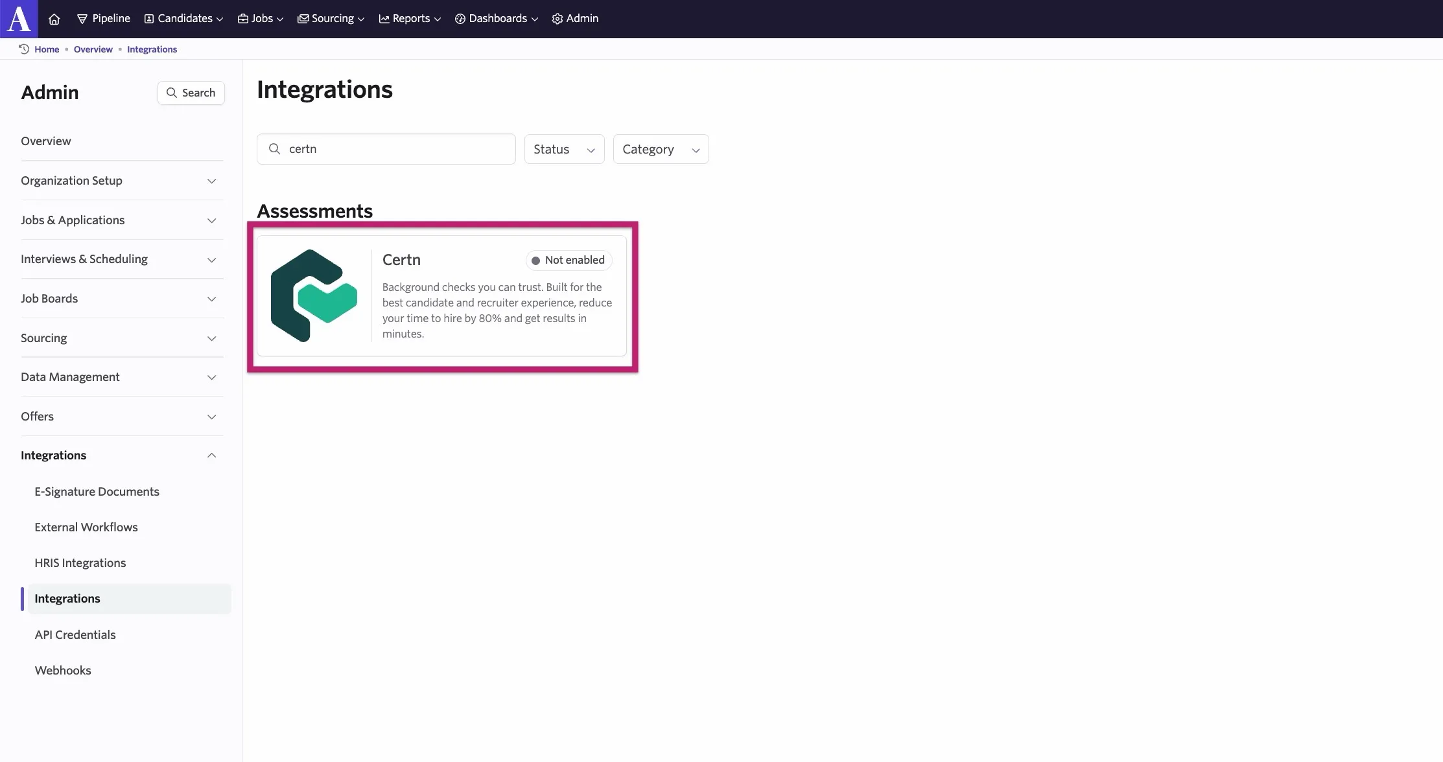Click the Certn integration title
This screenshot has height=762, width=1443.
coord(401,260)
